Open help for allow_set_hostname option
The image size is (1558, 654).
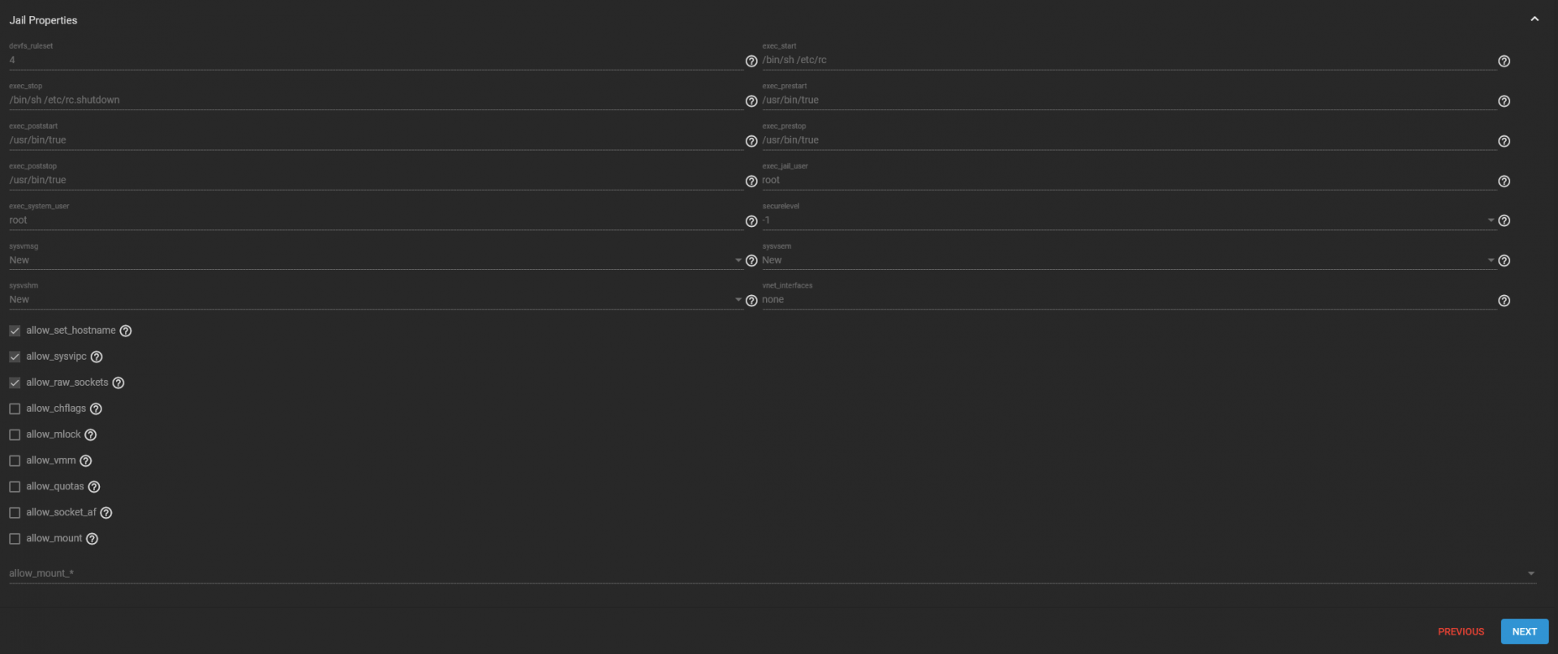[x=126, y=331]
